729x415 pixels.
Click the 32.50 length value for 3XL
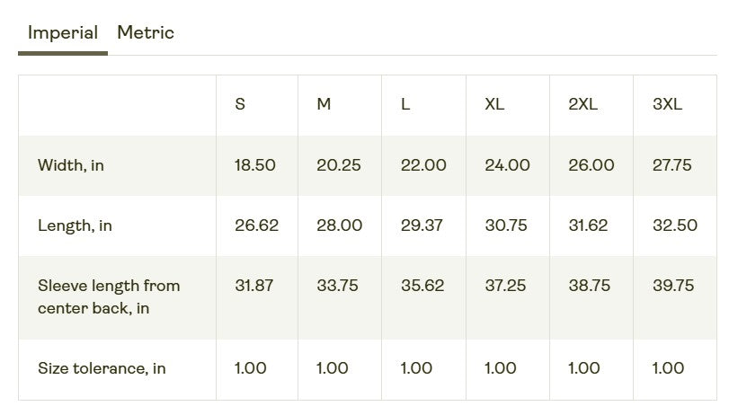pos(675,225)
